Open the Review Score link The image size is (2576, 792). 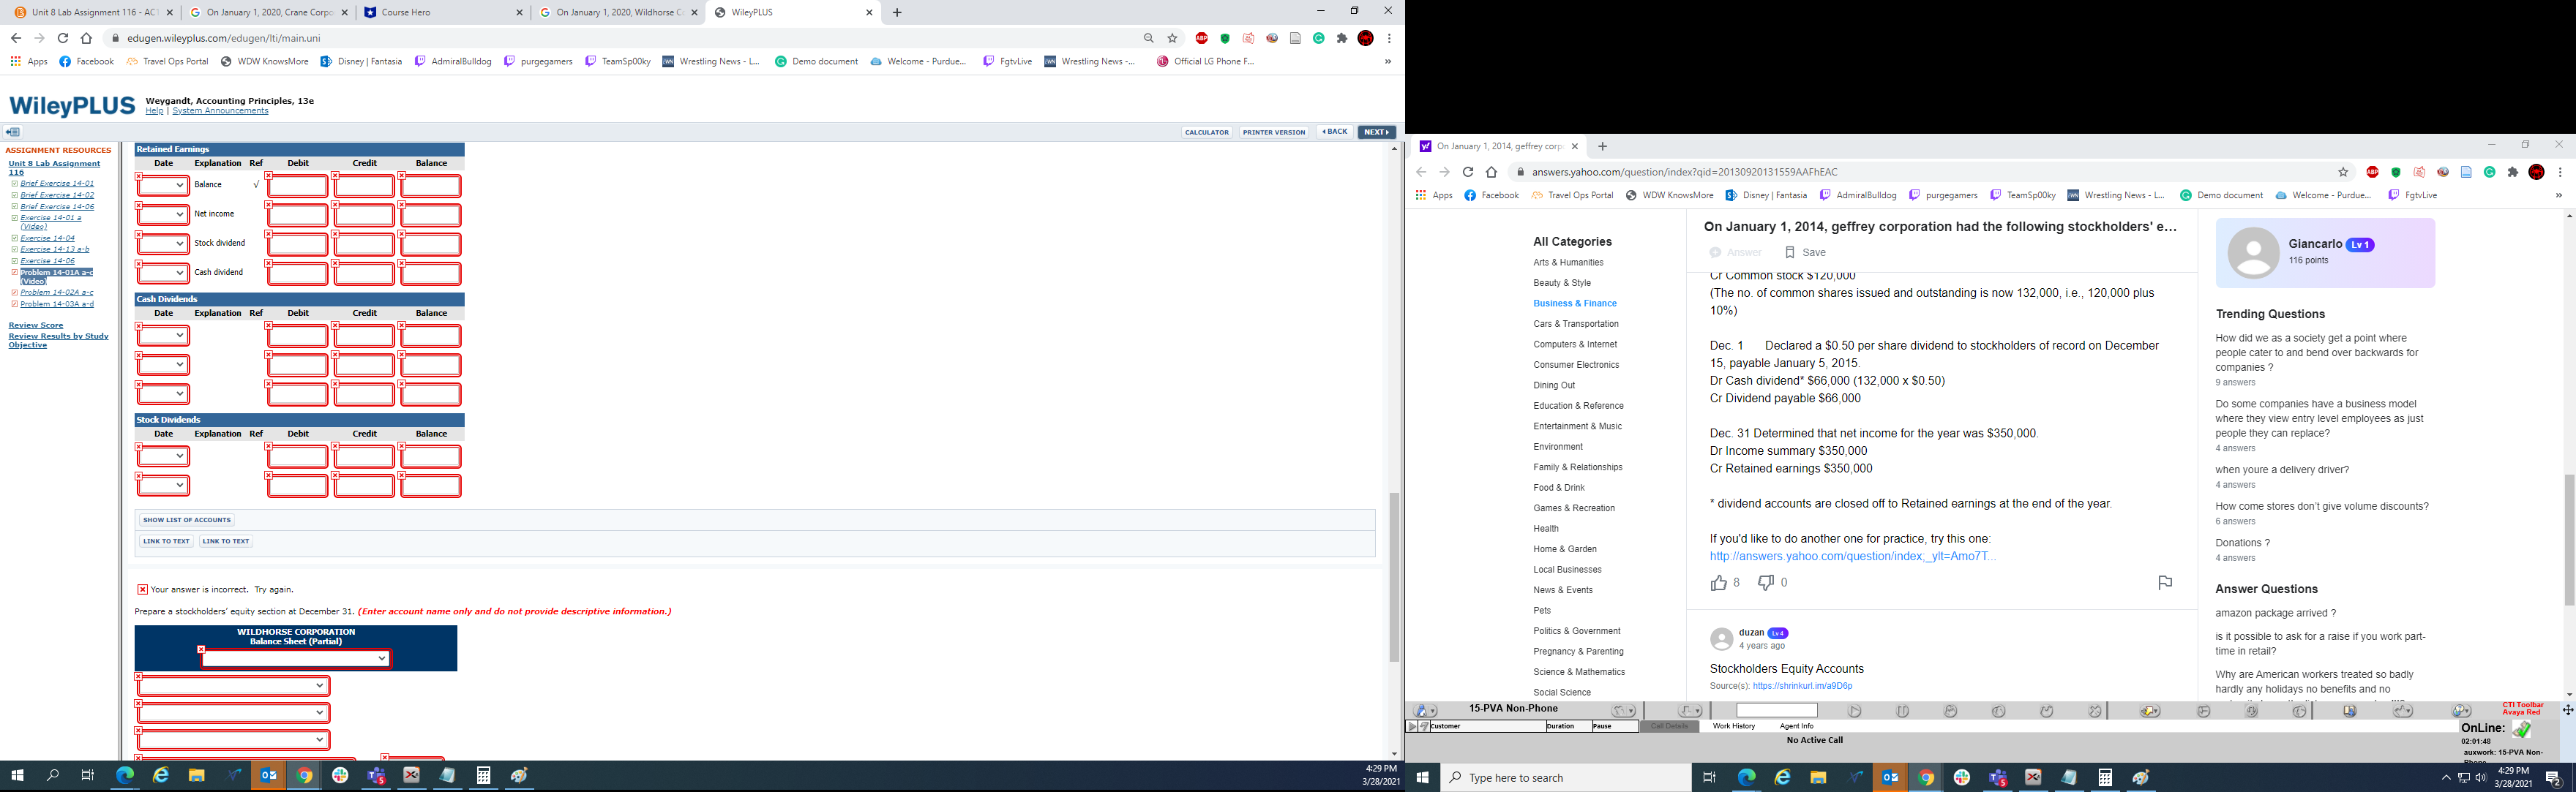(x=35, y=325)
